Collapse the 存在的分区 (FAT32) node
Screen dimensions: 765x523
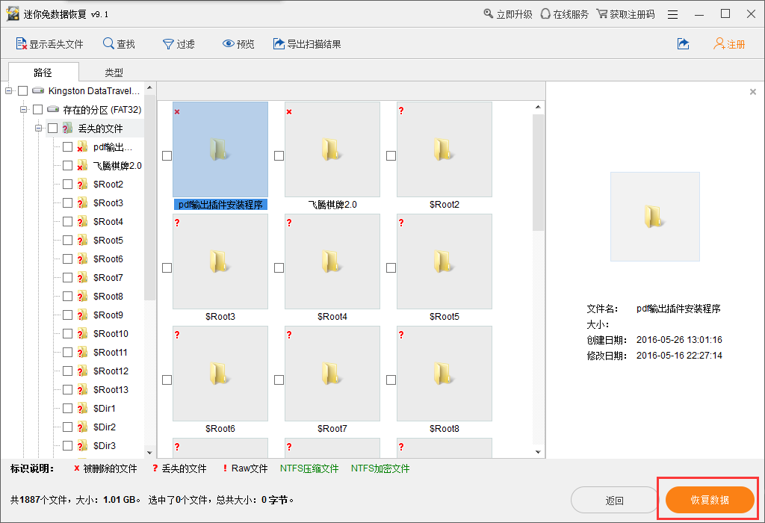pyautogui.click(x=23, y=109)
